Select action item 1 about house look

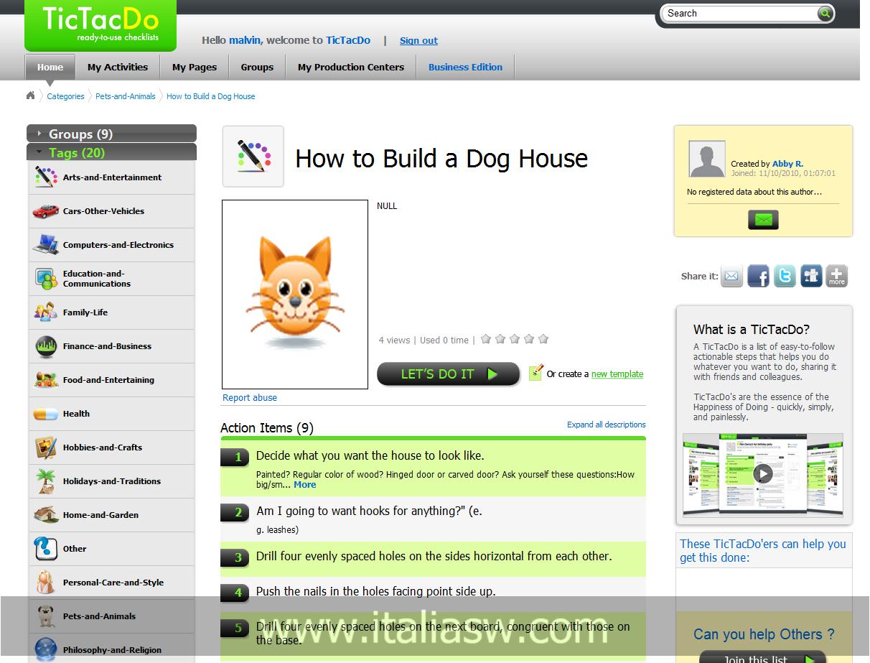coord(433,468)
